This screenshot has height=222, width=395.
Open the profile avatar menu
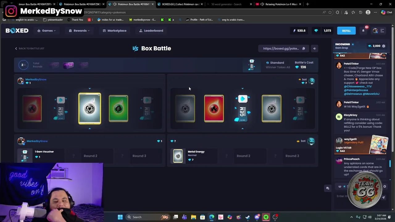(375, 31)
